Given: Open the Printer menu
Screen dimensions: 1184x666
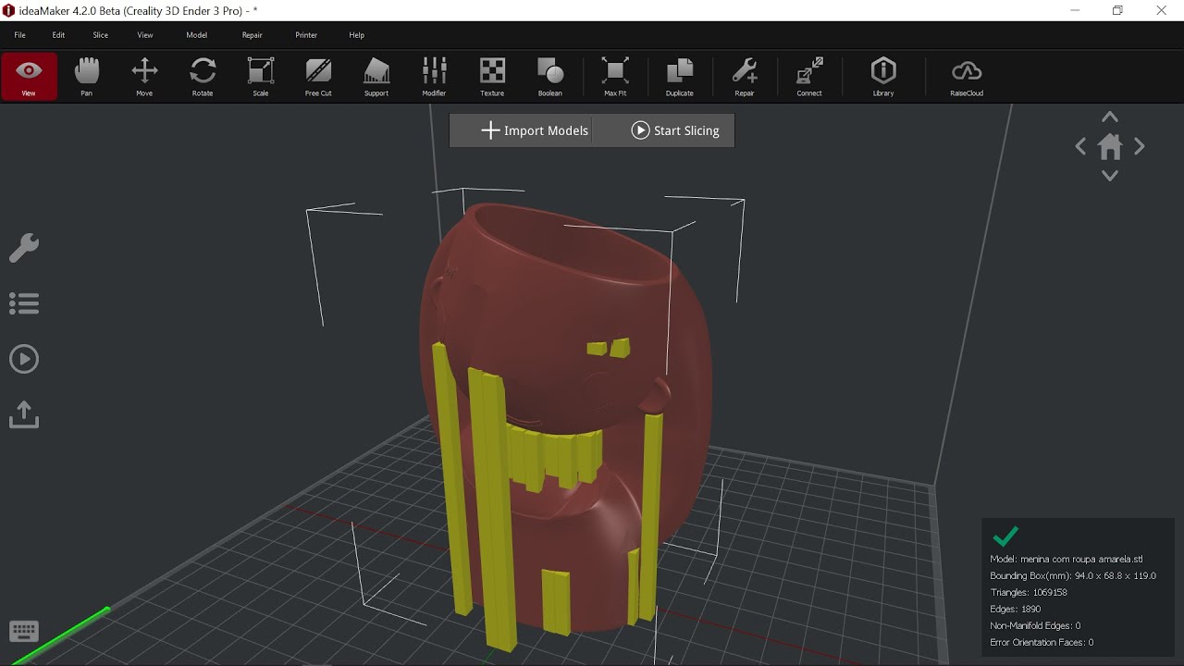Looking at the screenshot, I should coord(306,35).
